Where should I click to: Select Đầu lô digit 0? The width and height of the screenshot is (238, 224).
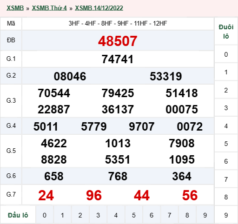click(x=45, y=215)
